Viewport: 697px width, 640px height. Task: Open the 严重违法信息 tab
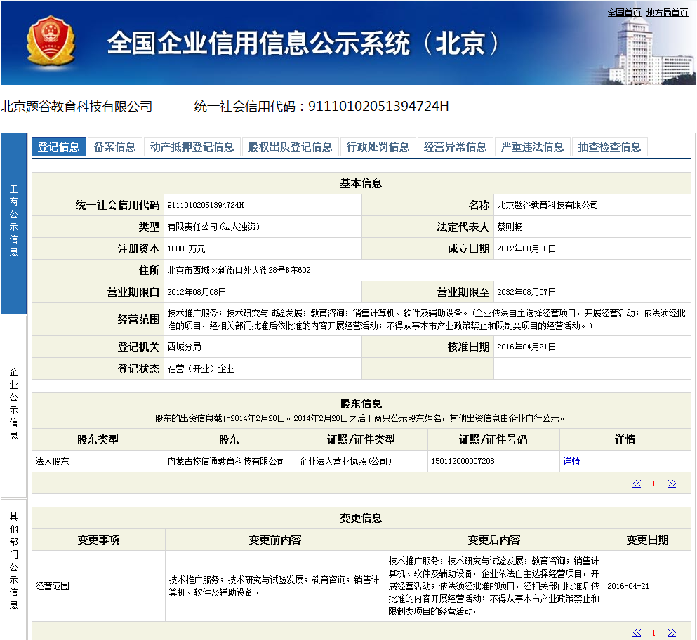533,147
